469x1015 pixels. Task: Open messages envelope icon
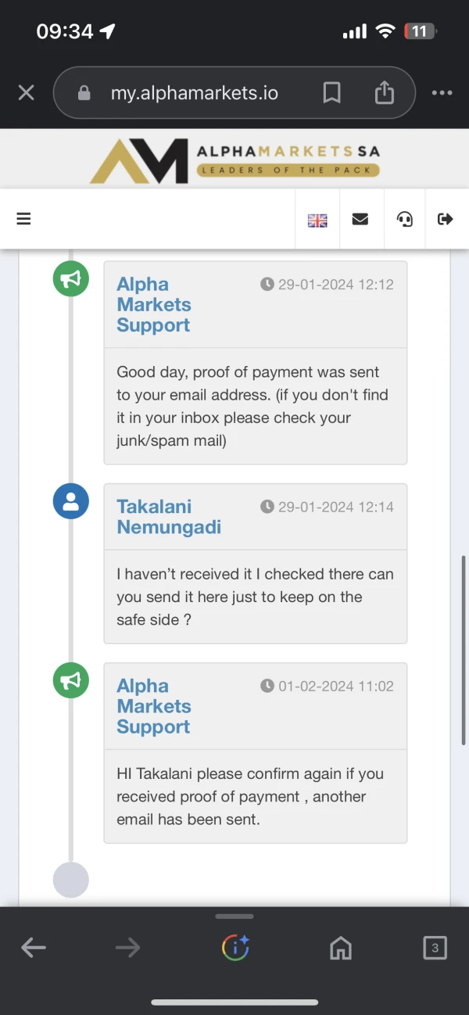point(360,219)
